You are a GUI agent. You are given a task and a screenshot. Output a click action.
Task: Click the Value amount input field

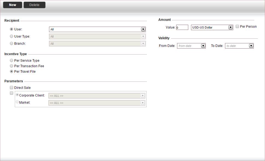[182, 27]
